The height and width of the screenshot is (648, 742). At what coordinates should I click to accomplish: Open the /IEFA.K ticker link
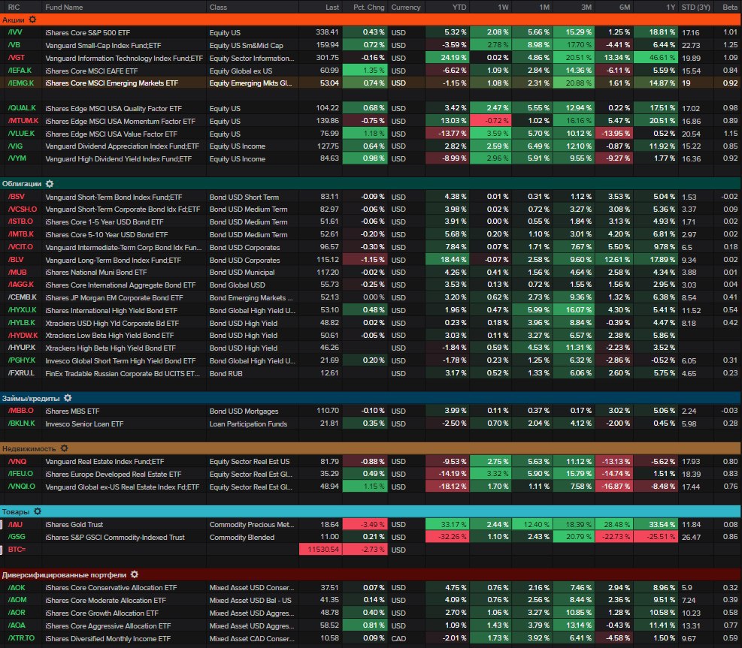[20, 71]
